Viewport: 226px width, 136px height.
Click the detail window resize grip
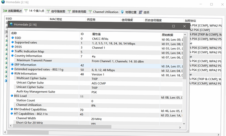[x=188, y=131]
